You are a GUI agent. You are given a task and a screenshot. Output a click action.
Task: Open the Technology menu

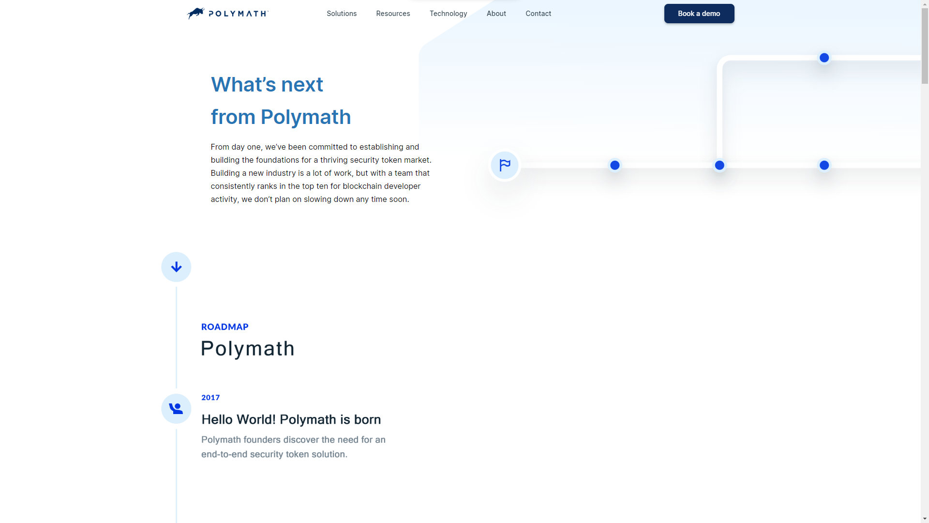(x=448, y=14)
